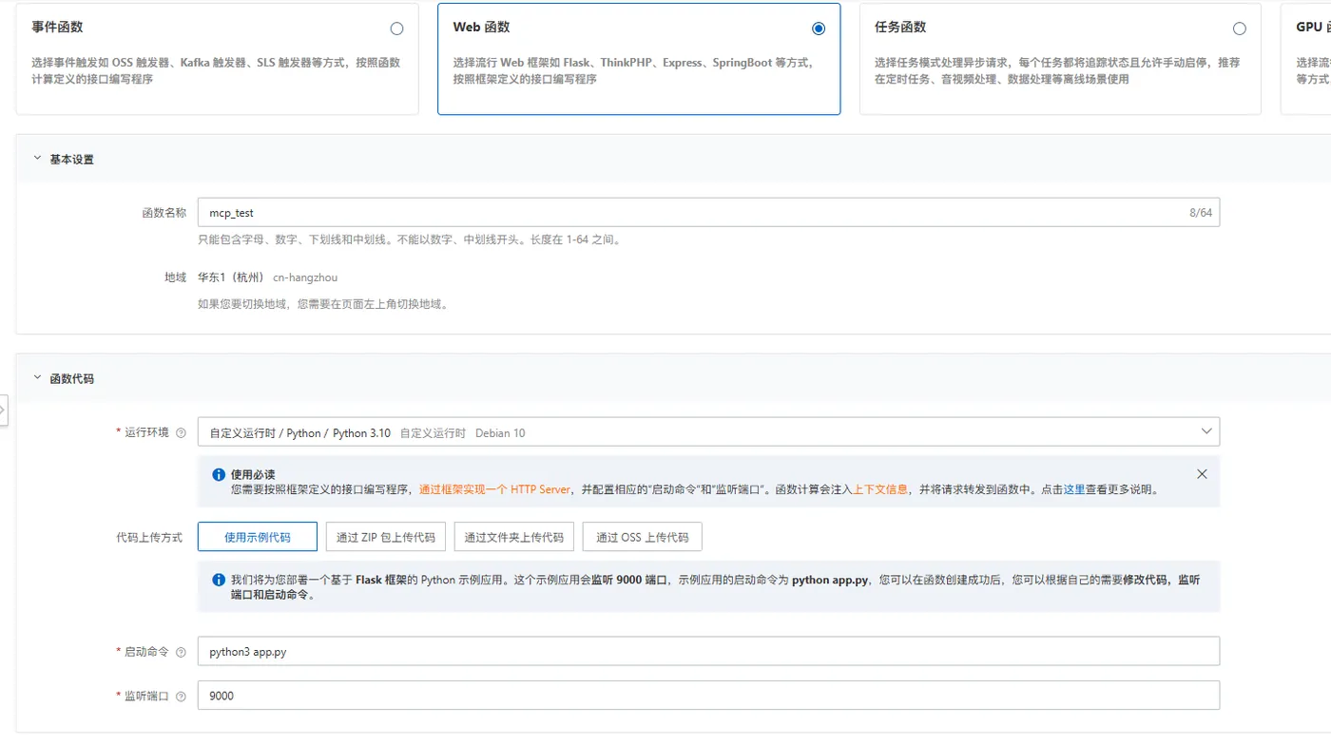This screenshot has width=1331, height=745.
Task: Click the 这里 link for more details
Action: point(1074,487)
